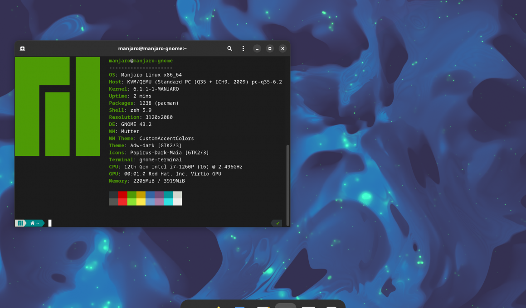Click the terminal cursor at the prompt
526x308 pixels.
50,223
